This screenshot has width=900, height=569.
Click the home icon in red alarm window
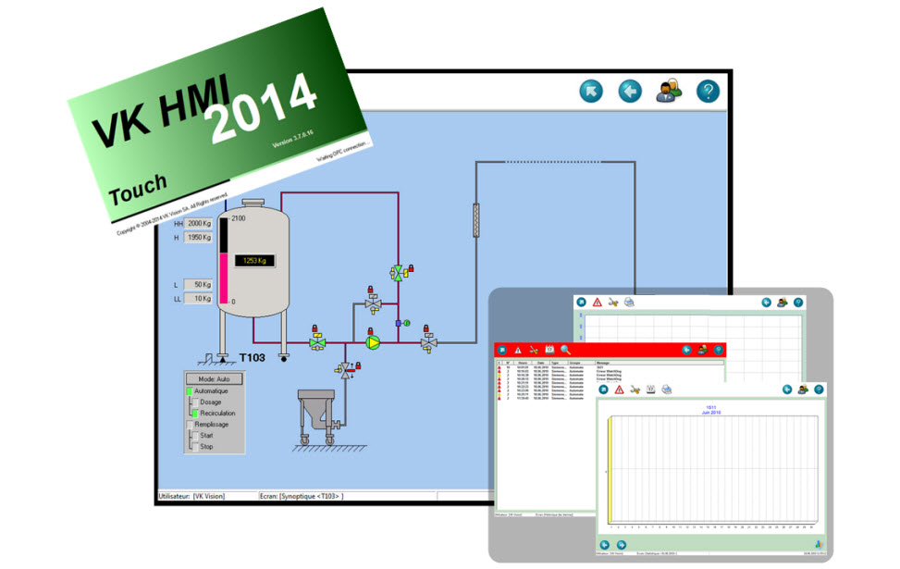502,350
